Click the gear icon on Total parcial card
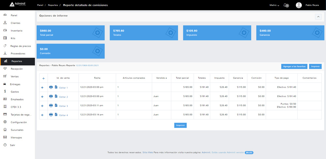Viewport: 326px width, 159px height. pyautogui.click(x=96, y=33)
